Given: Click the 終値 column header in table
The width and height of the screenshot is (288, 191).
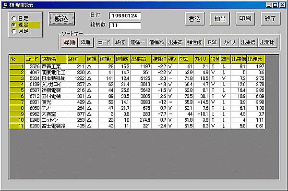Looking at the screenshot, I should (x=76, y=59).
